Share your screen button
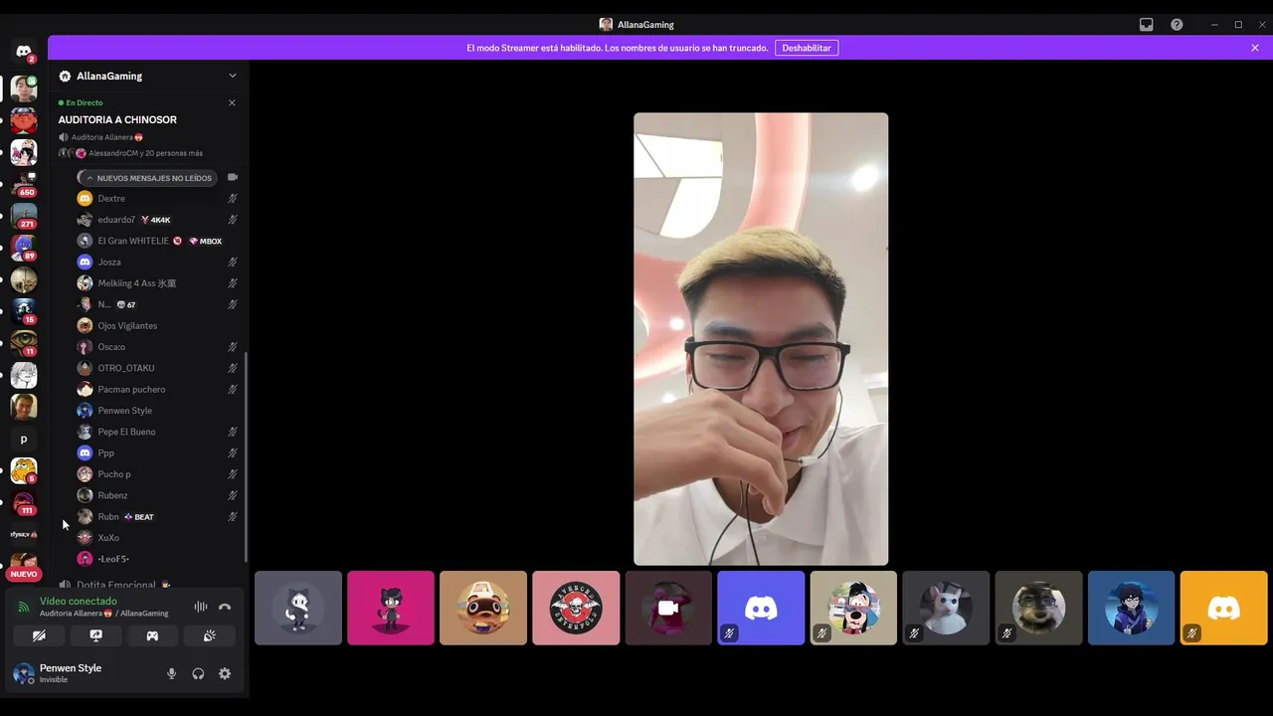The width and height of the screenshot is (1273, 716). click(x=95, y=635)
